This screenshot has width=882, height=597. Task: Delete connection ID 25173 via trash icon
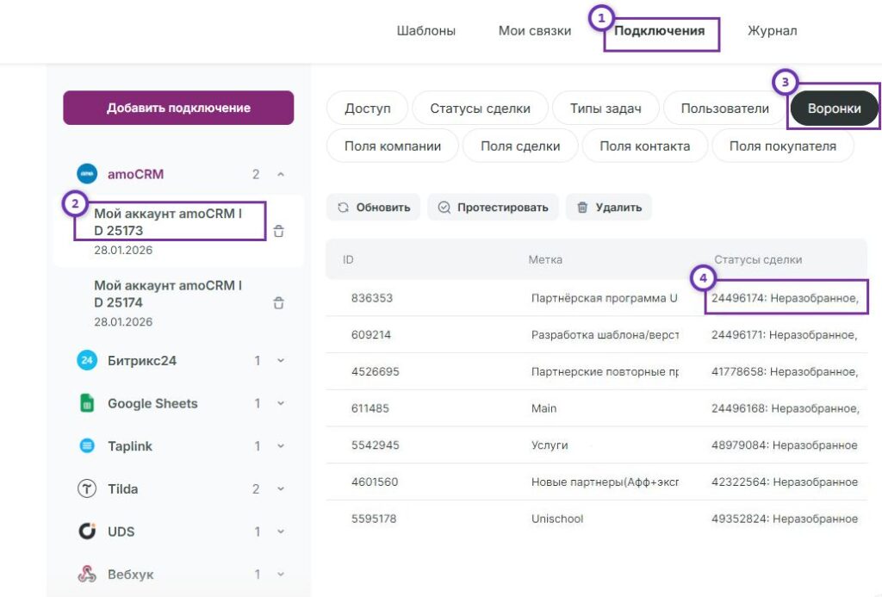(x=278, y=231)
